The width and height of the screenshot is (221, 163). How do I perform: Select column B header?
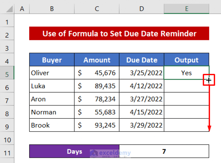52,9
